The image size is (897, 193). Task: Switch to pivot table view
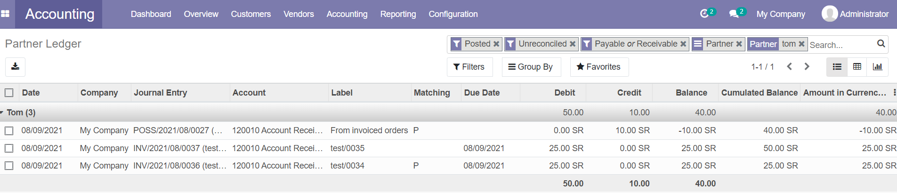pos(857,67)
